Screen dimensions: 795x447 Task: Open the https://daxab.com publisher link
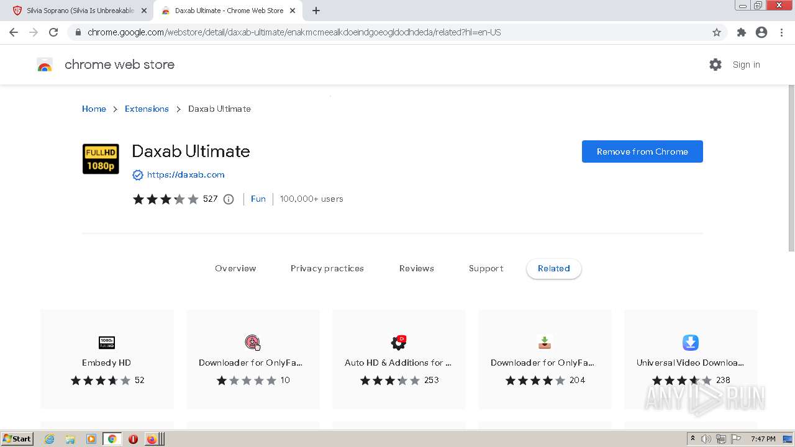(186, 174)
